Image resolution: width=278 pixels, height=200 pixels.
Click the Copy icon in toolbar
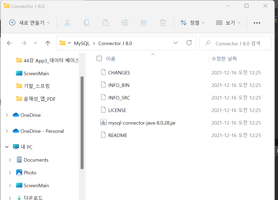86,23
